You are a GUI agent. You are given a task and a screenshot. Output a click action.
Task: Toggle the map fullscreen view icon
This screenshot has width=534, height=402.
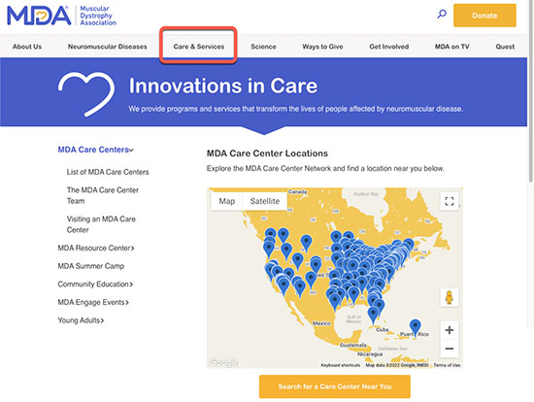[450, 201]
